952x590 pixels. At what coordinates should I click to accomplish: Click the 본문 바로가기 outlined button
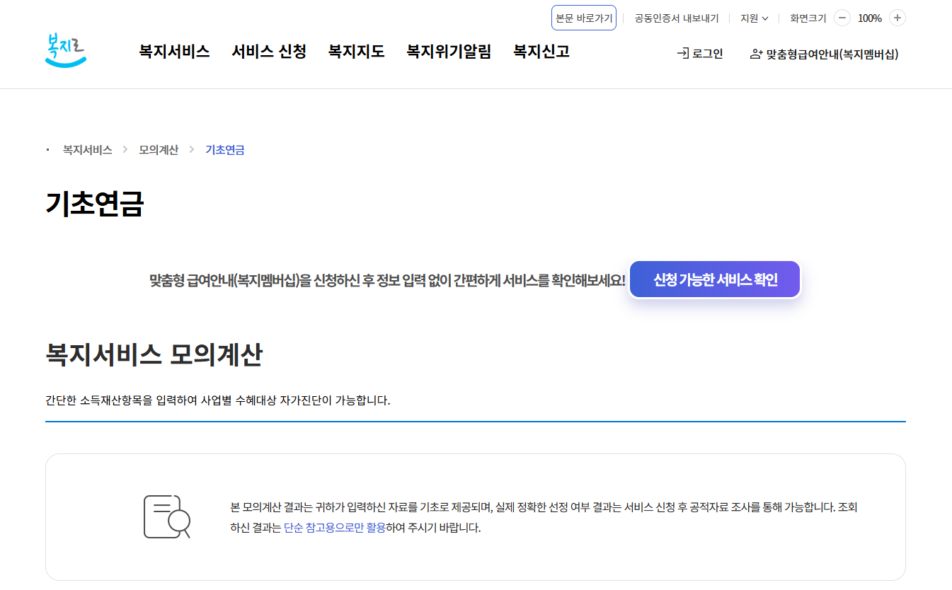click(x=583, y=17)
